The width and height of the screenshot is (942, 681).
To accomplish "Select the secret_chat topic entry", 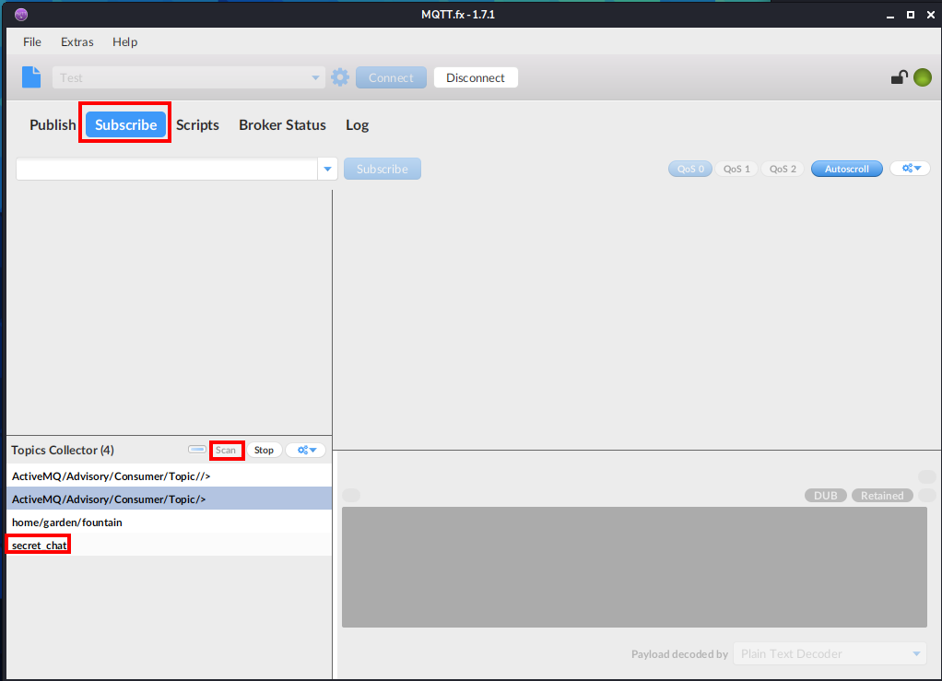I will [38, 544].
